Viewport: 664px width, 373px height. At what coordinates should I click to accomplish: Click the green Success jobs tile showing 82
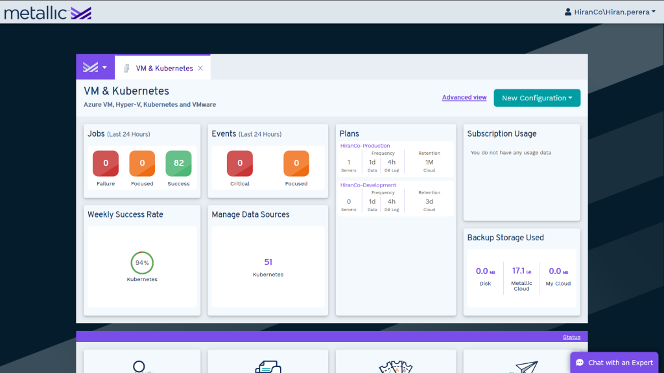coord(178,163)
